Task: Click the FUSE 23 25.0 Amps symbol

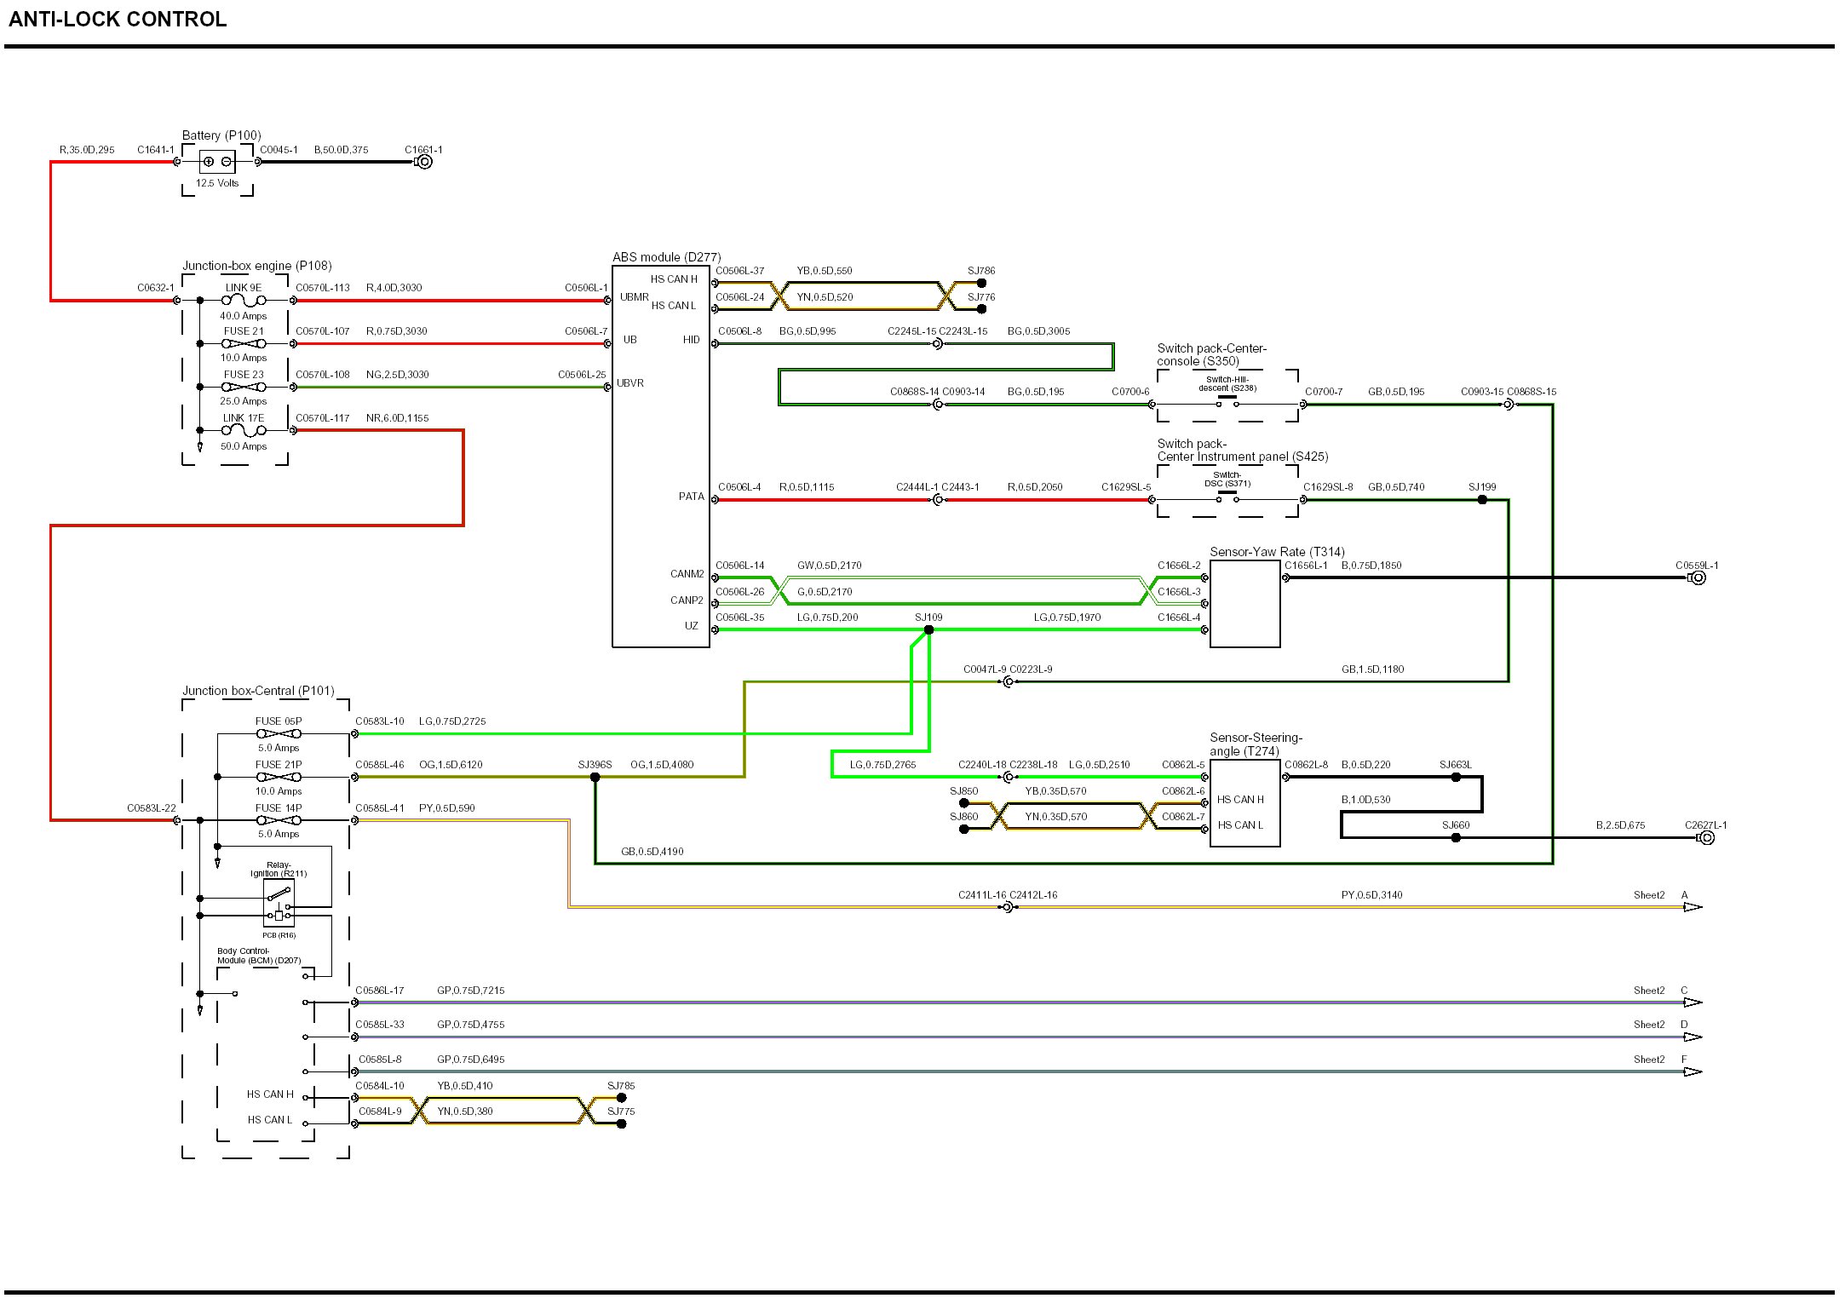Action: (x=244, y=388)
